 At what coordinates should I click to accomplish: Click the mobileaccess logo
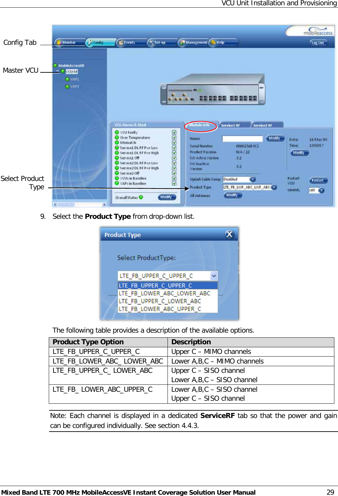point(318,32)
